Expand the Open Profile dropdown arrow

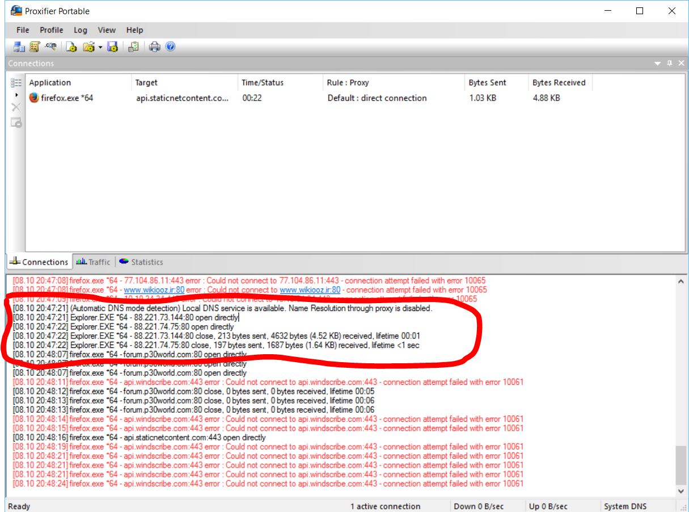[100, 47]
